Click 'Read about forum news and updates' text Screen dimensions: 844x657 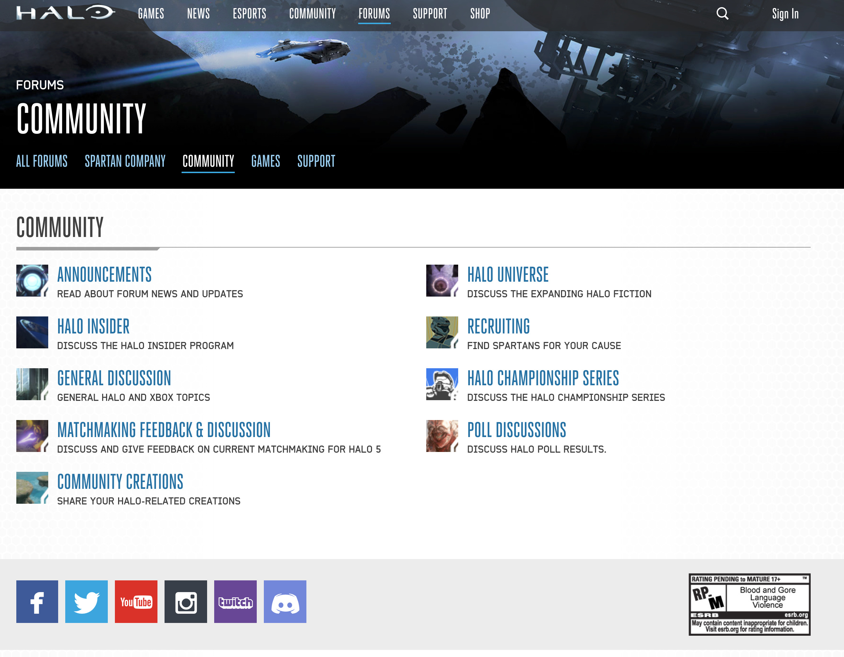pos(150,294)
